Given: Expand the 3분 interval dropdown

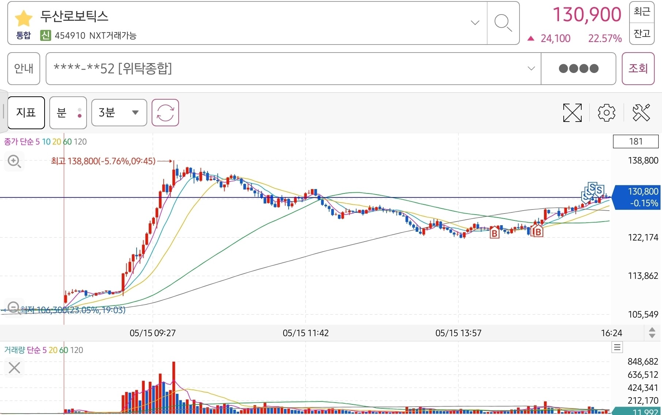Looking at the screenshot, I should click(x=119, y=112).
